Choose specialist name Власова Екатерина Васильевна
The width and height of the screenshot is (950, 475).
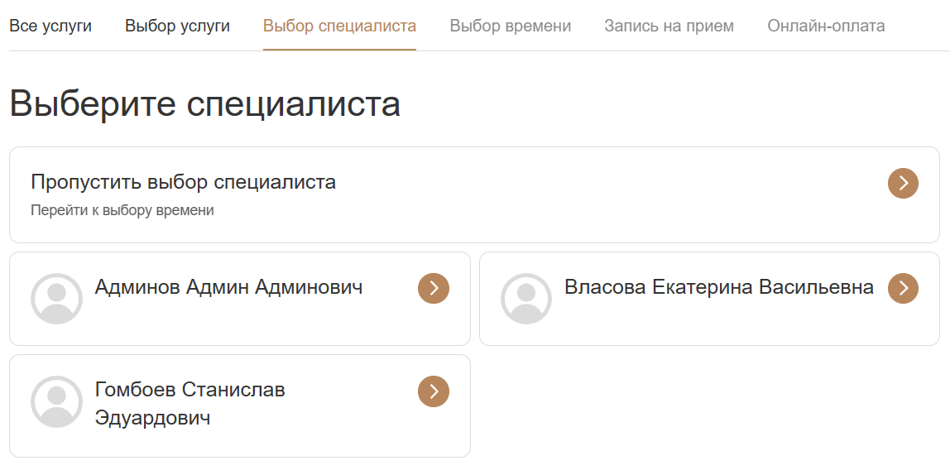[x=718, y=287]
